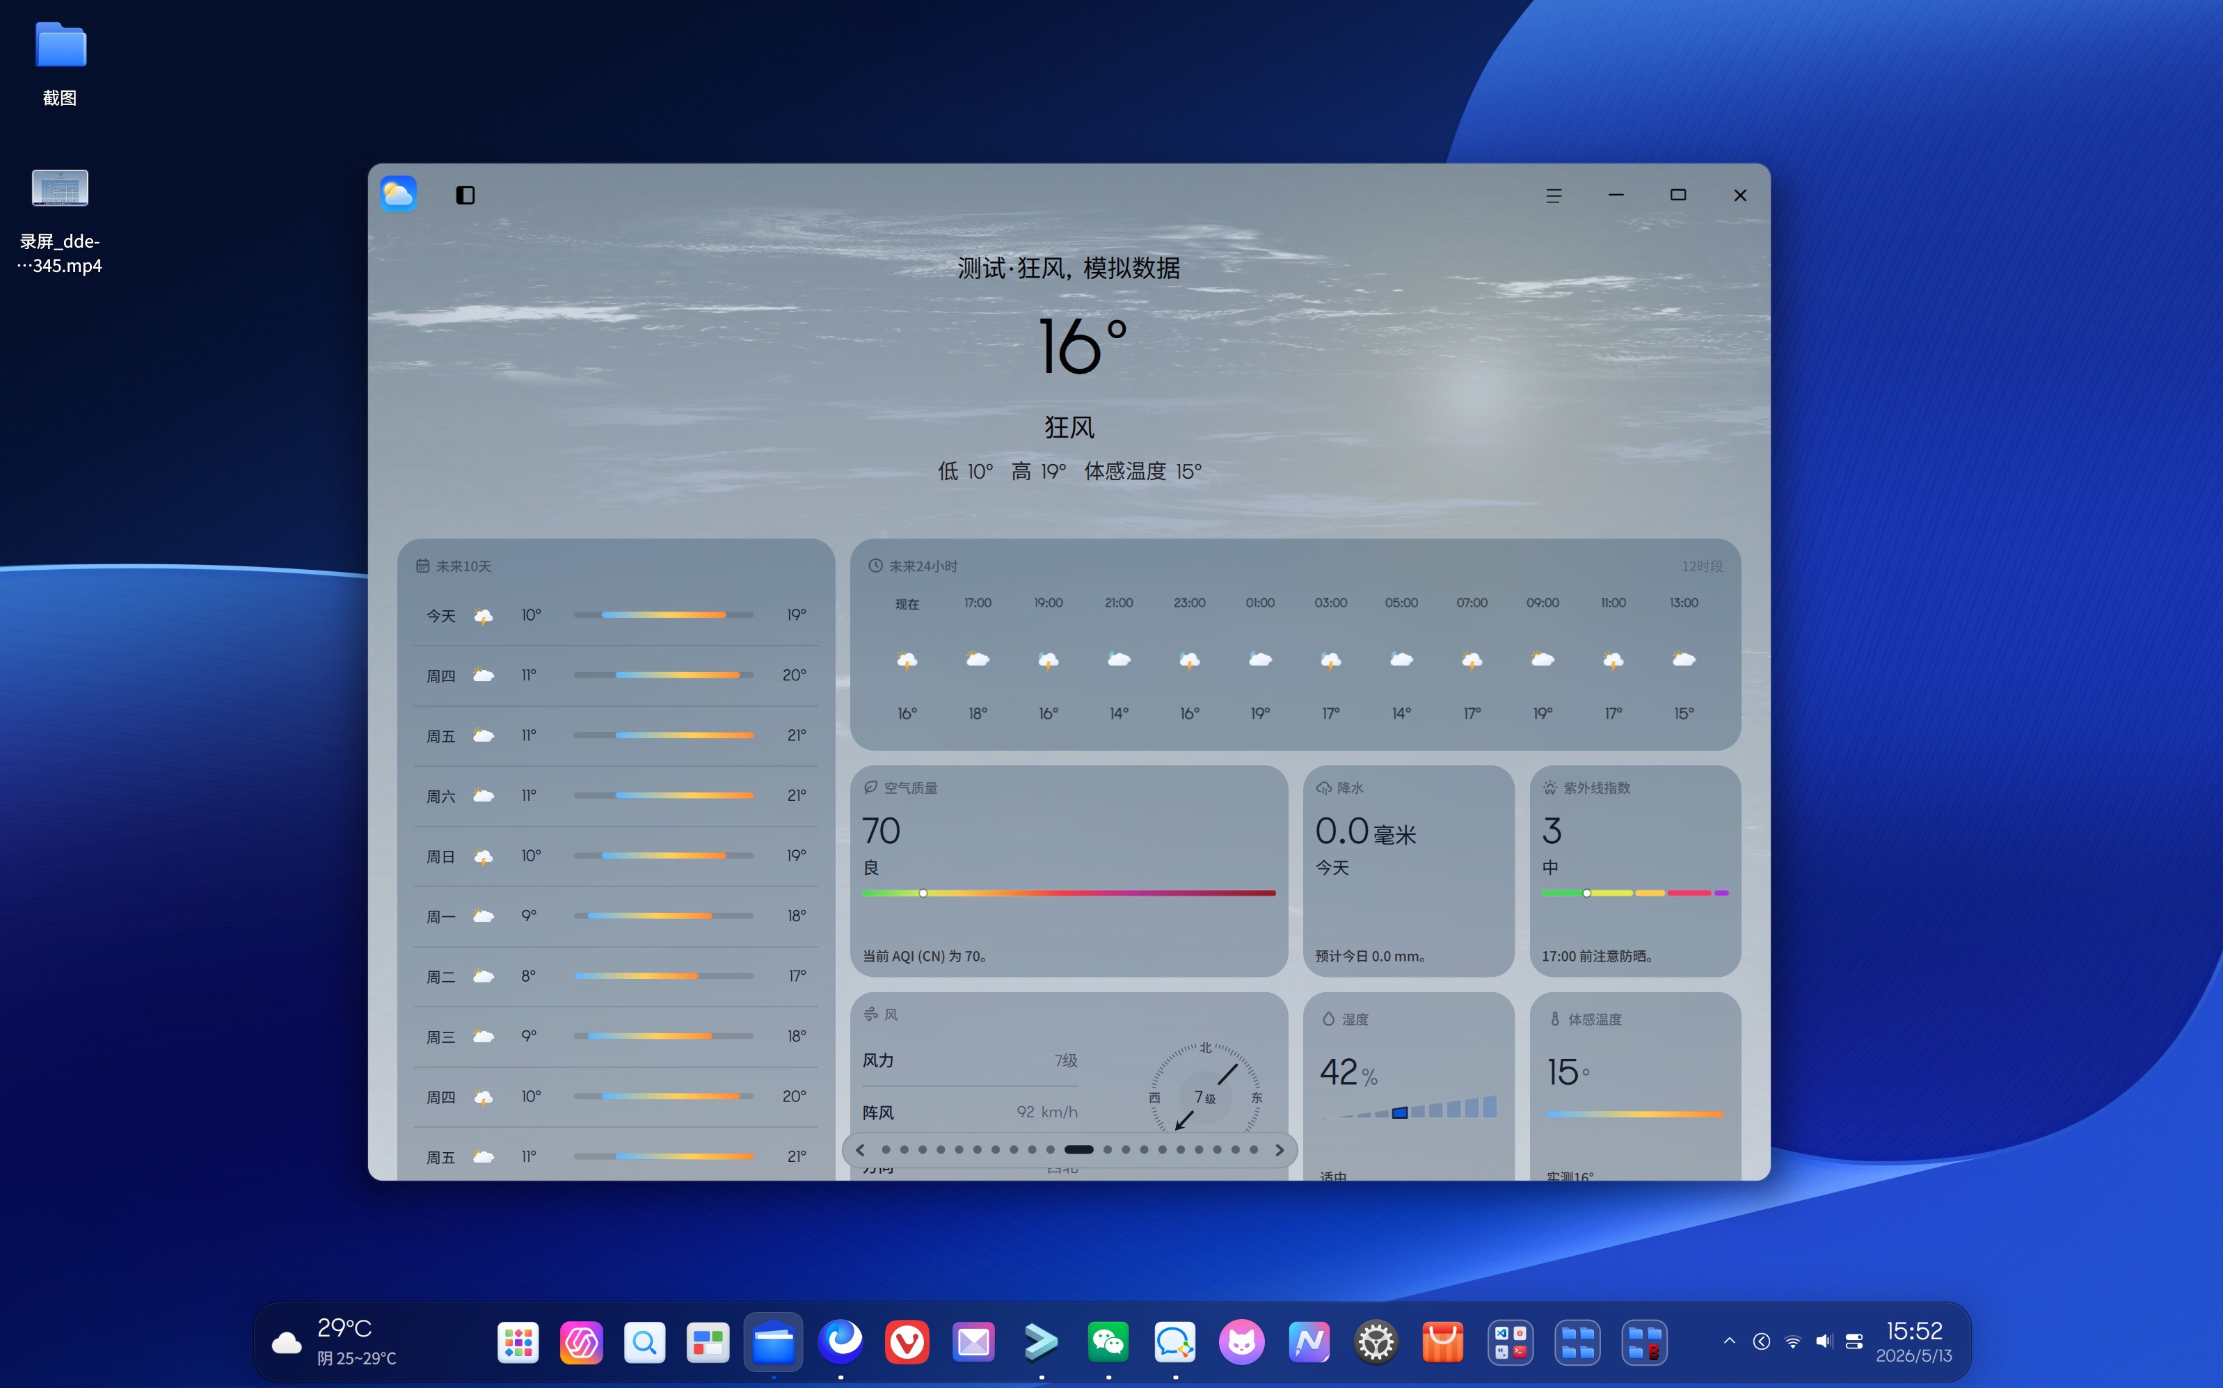Open the file manager in dock
2223x1388 pixels.
tap(773, 1342)
